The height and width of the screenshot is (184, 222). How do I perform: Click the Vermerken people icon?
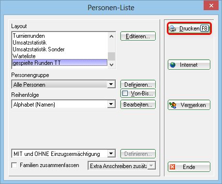pyautogui.click(x=173, y=105)
